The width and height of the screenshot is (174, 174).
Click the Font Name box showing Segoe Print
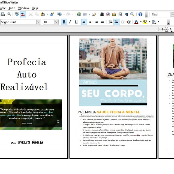18,22
